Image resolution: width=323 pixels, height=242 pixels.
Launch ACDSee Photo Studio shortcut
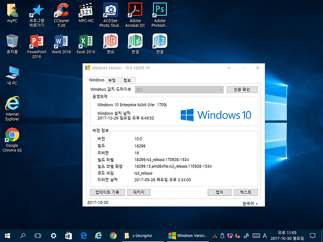point(111,15)
